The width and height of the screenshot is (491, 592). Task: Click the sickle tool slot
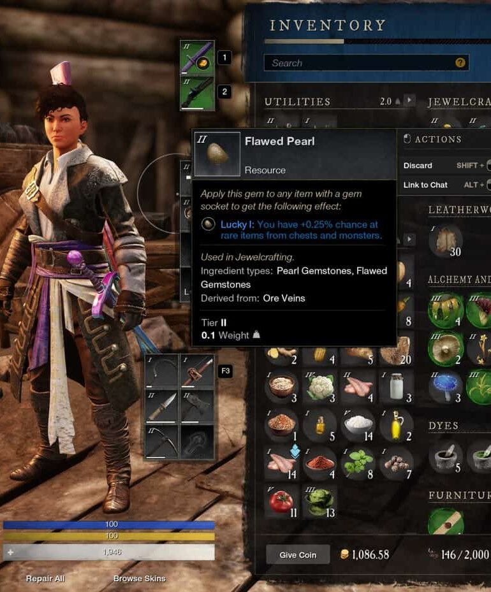click(162, 372)
